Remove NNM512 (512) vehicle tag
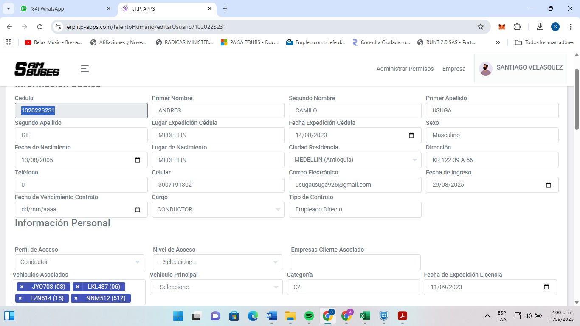This screenshot has width=580, height=326. click(x=76, y=298)
